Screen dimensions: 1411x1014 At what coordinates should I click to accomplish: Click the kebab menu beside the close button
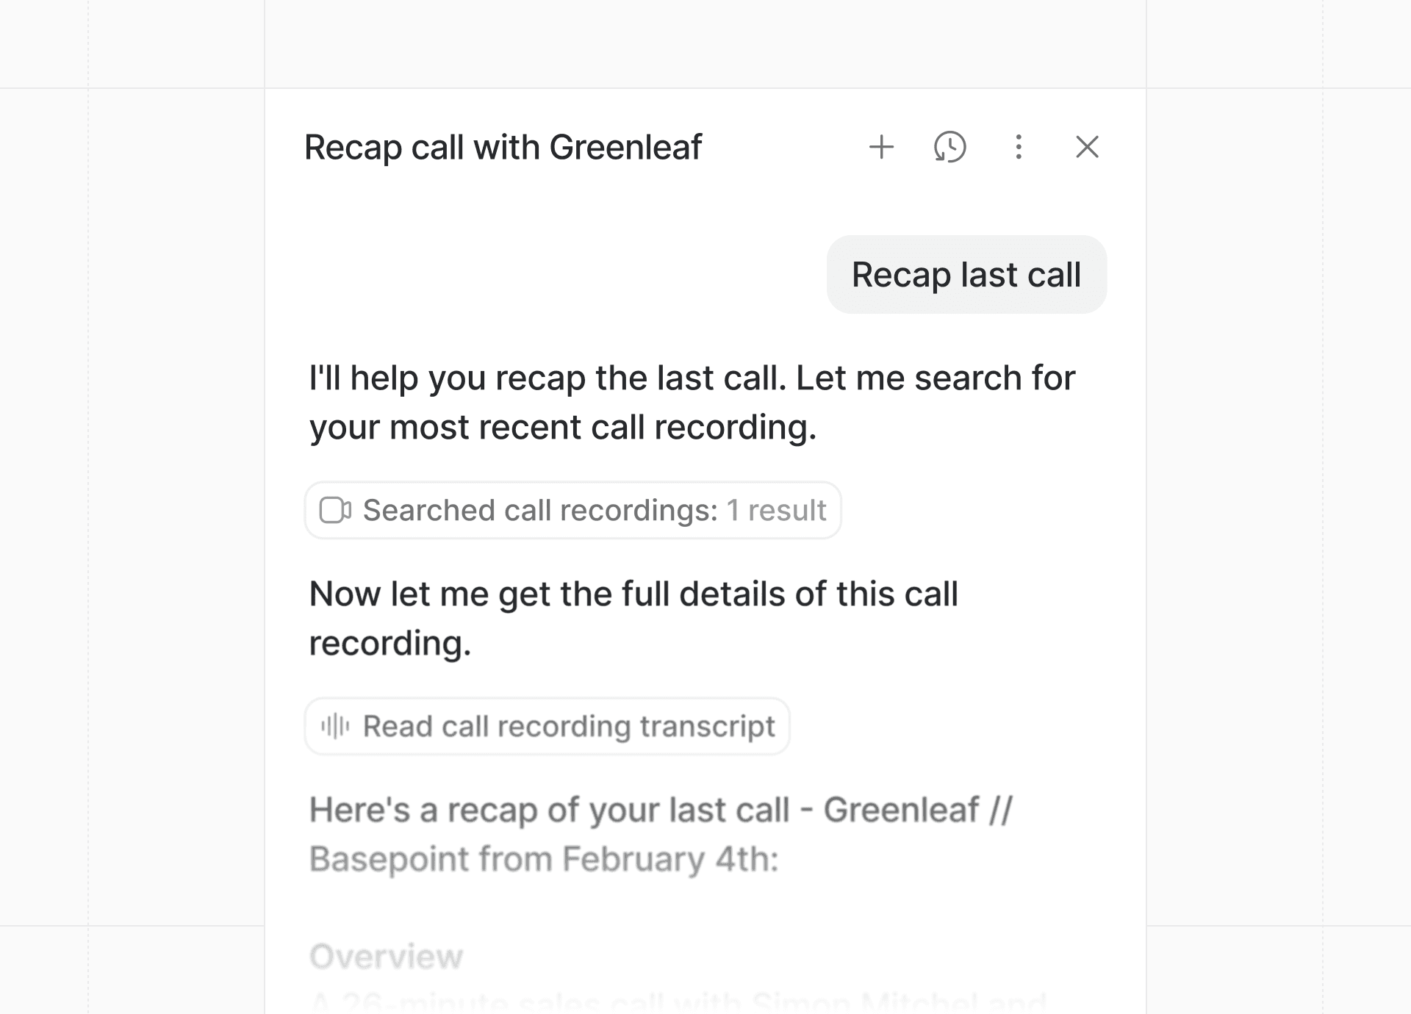[x=1018, y=147]
